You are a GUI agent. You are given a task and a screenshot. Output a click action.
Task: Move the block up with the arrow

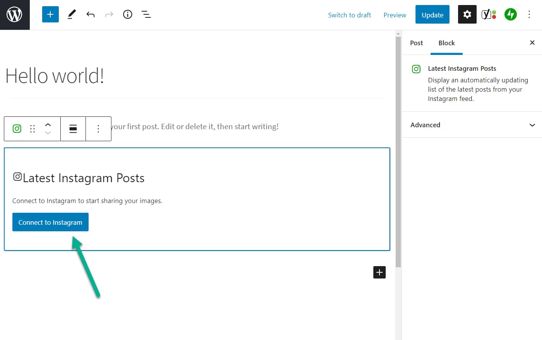point(48,125)
